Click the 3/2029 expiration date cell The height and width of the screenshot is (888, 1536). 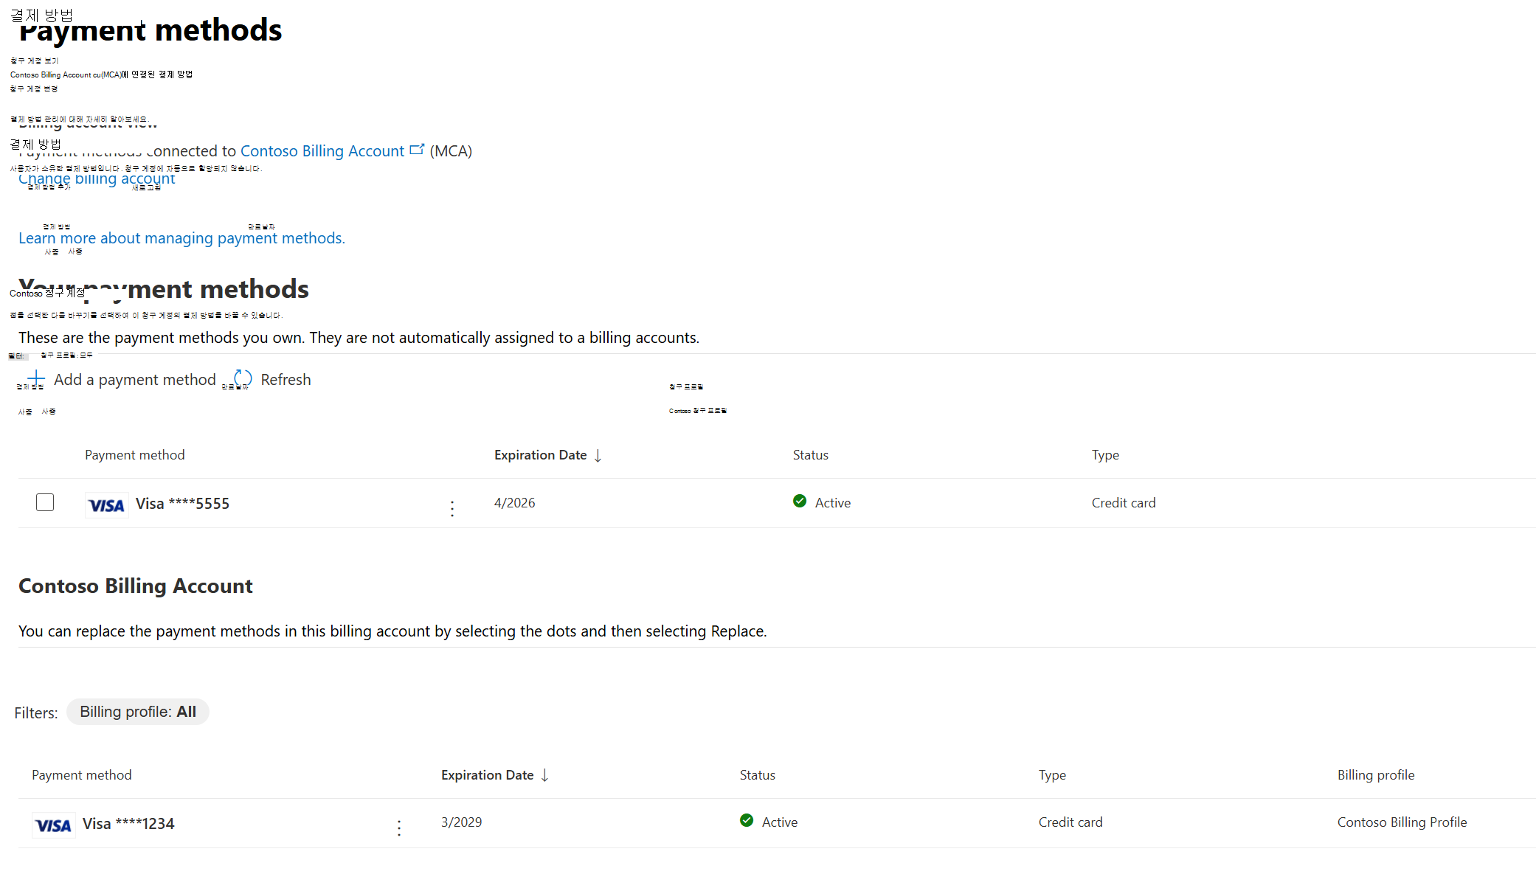coord(462,822)
